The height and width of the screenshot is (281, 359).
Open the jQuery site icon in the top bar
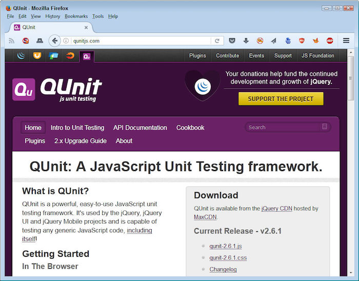[21, 55]
